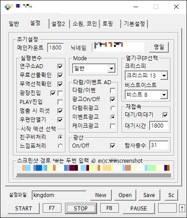
Task: Enable the PLAY진입 checkbox
Action: coord(60,102)
